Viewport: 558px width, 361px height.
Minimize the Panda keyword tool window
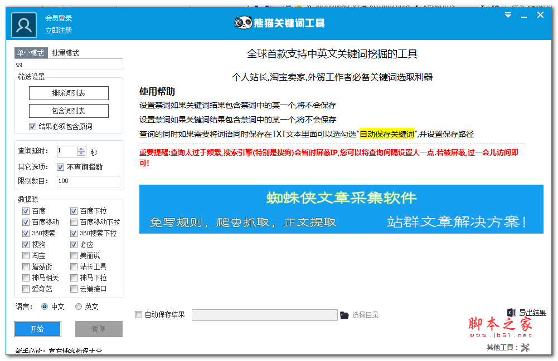coord(524,16)
